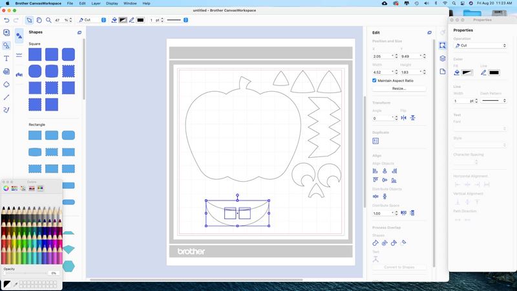Select the Text tool in the left sidebar
This screenshot has height=291, width=517.
tap(6, 58)
